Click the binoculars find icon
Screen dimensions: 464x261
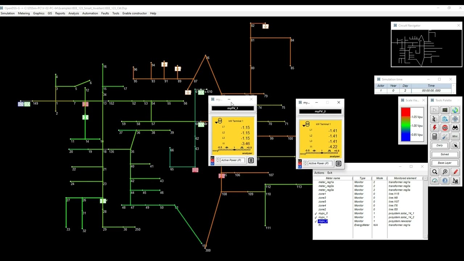[455, 128]
